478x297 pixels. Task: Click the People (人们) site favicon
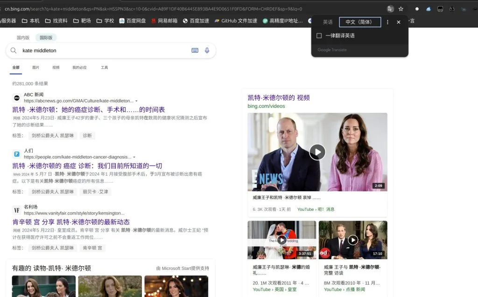17,154
